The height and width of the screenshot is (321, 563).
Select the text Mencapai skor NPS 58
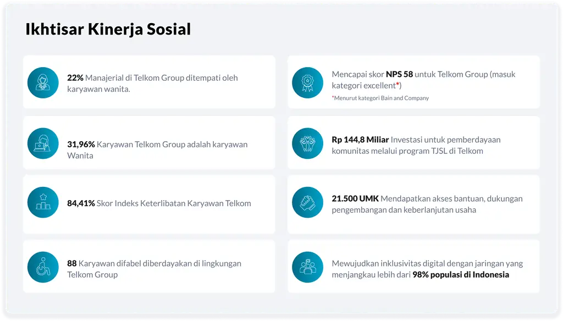coord(372,74)
